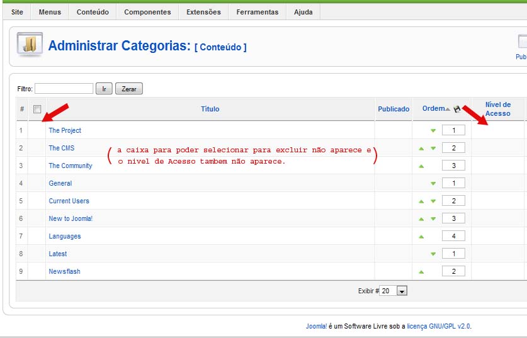The height and width of the screenshot is (338, 527).
Task: Sort by Nível de Acesso header
Action: (x=498, y=109)
